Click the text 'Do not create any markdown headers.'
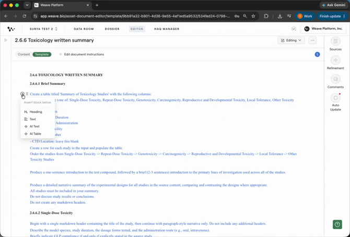This screenshot has height=237, width=350. (x=58, y=203)
